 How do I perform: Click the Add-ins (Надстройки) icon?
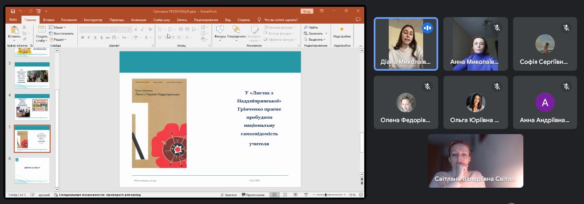pyautogui.click(x=342, y=32)
